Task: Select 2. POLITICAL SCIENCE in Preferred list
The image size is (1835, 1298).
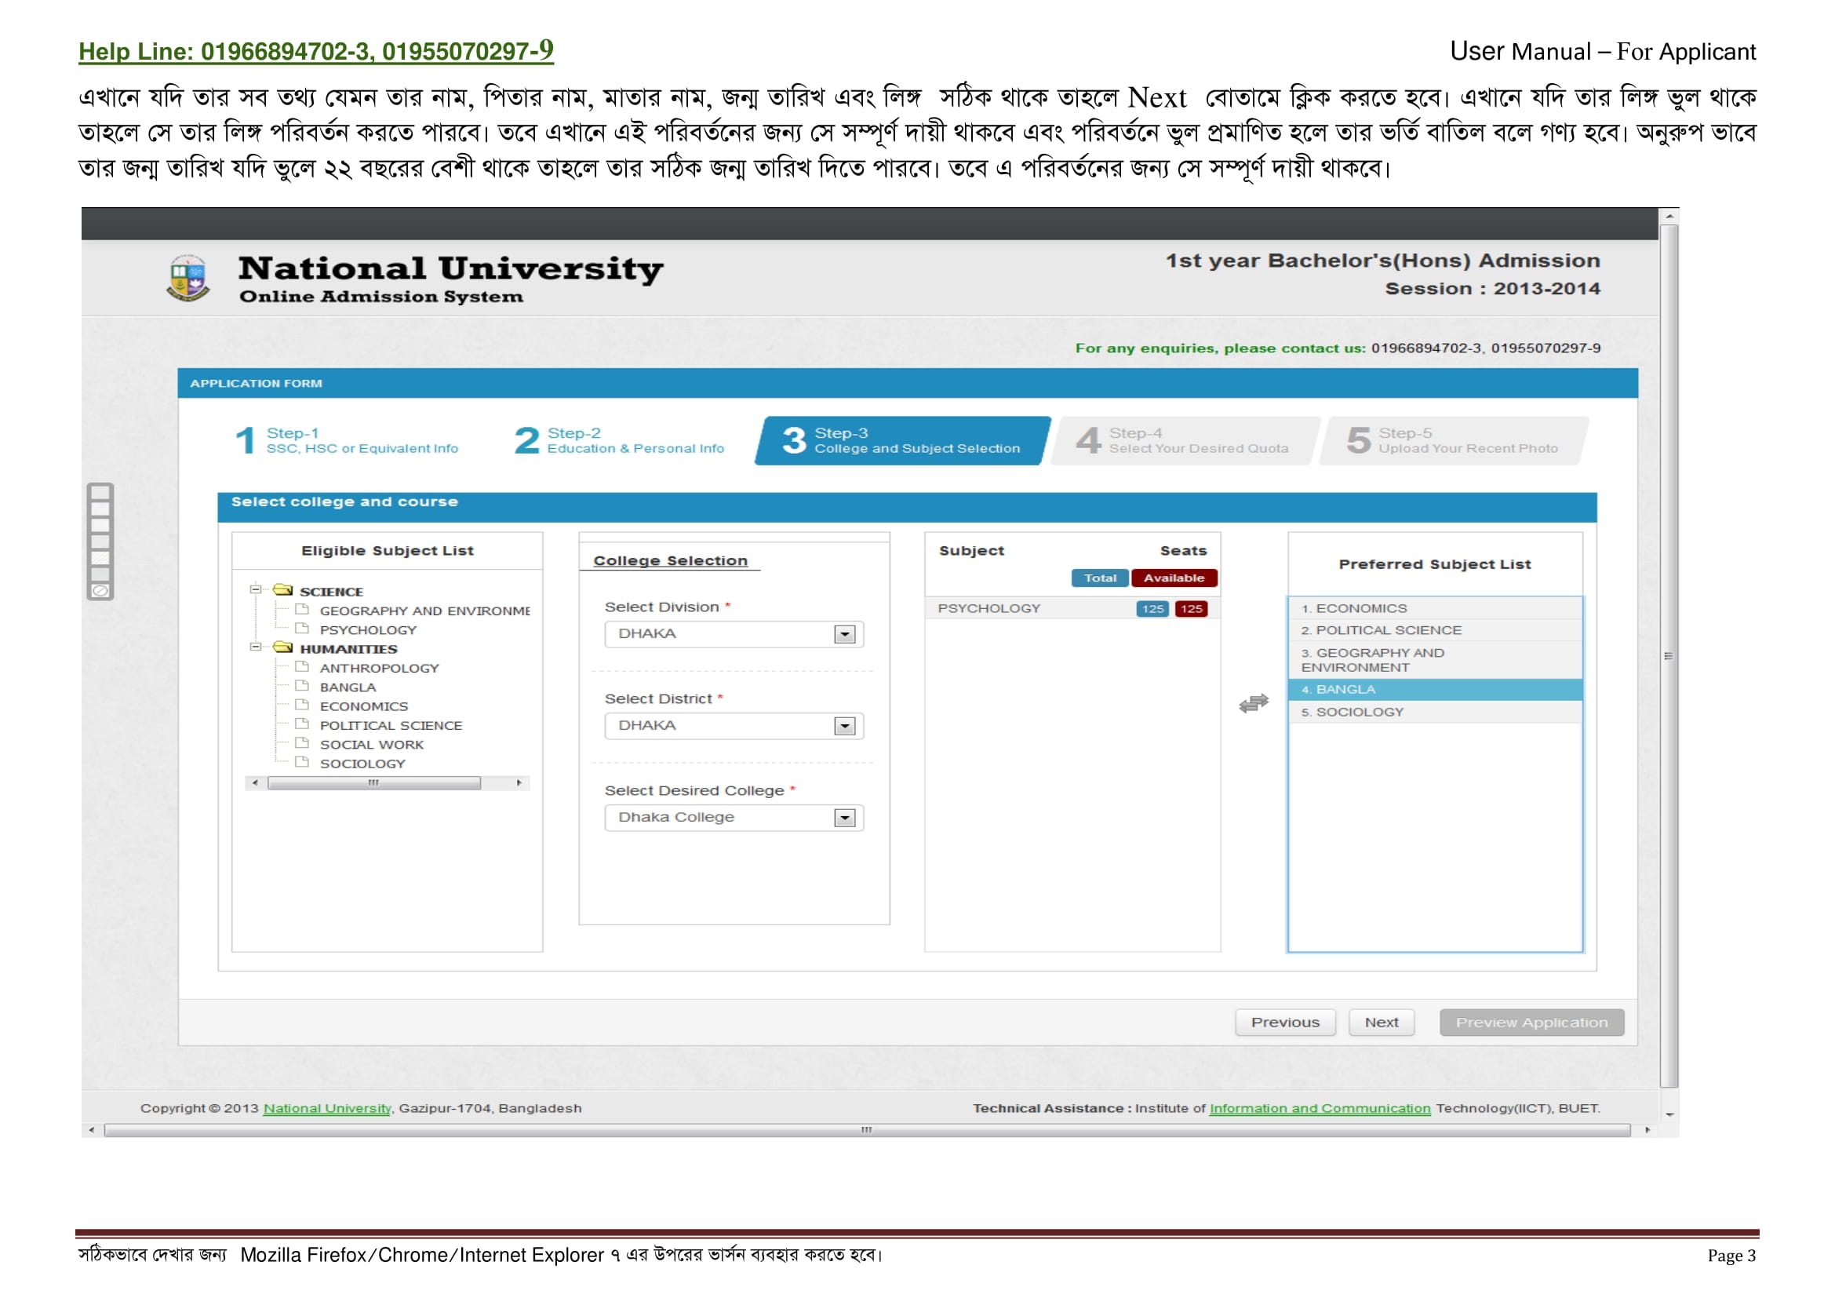Action: 1435,631
